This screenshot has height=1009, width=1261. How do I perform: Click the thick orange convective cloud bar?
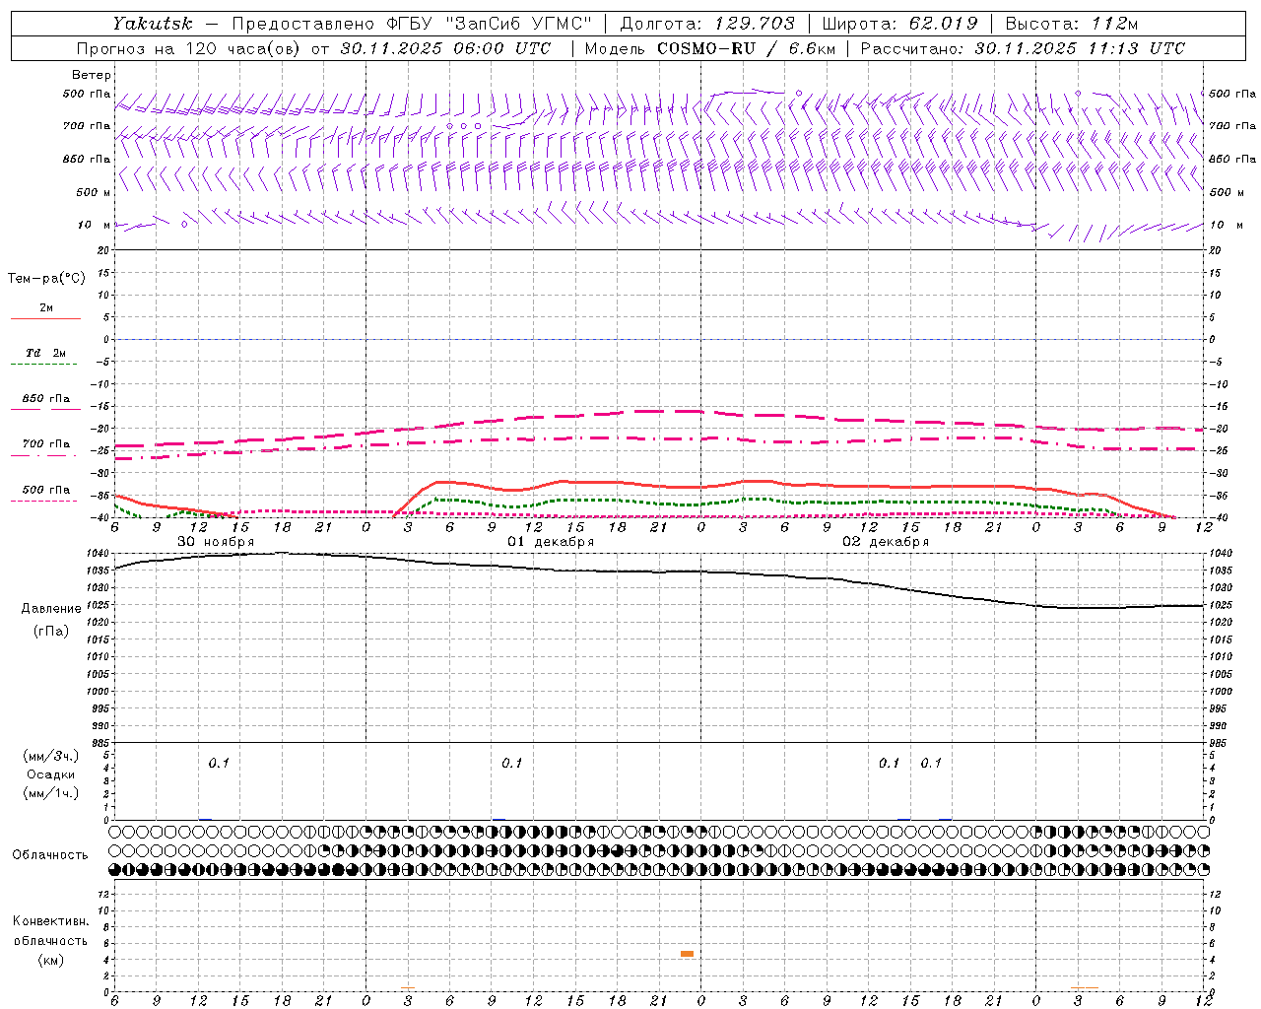(x=687, y=954)
